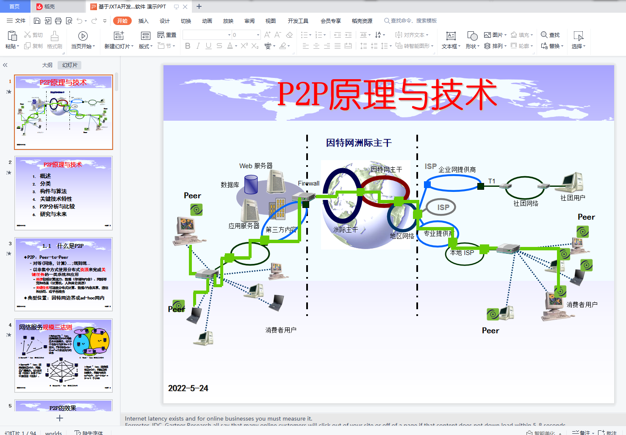Select the Format Painter (格式刷) brush

click(x=54, y=40)
